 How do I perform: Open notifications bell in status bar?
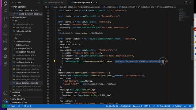tap(190, 106)
